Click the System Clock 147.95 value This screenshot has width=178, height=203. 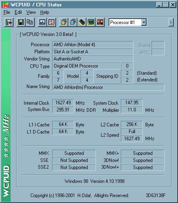pos(132,103)
